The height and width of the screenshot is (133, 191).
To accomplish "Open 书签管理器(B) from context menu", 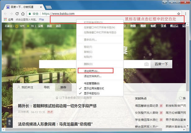I will [x=100, y=83].
